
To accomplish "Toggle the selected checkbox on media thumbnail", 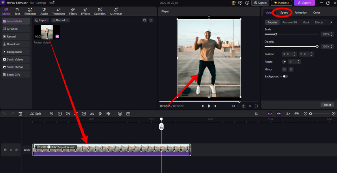I will [57, 37].
